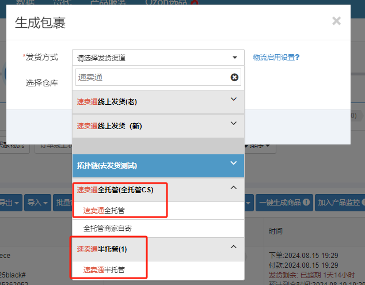Expand 速卖通线上发货（新）group
The width and height of the screenshot is (365, 285).
(x=158, y=126)
